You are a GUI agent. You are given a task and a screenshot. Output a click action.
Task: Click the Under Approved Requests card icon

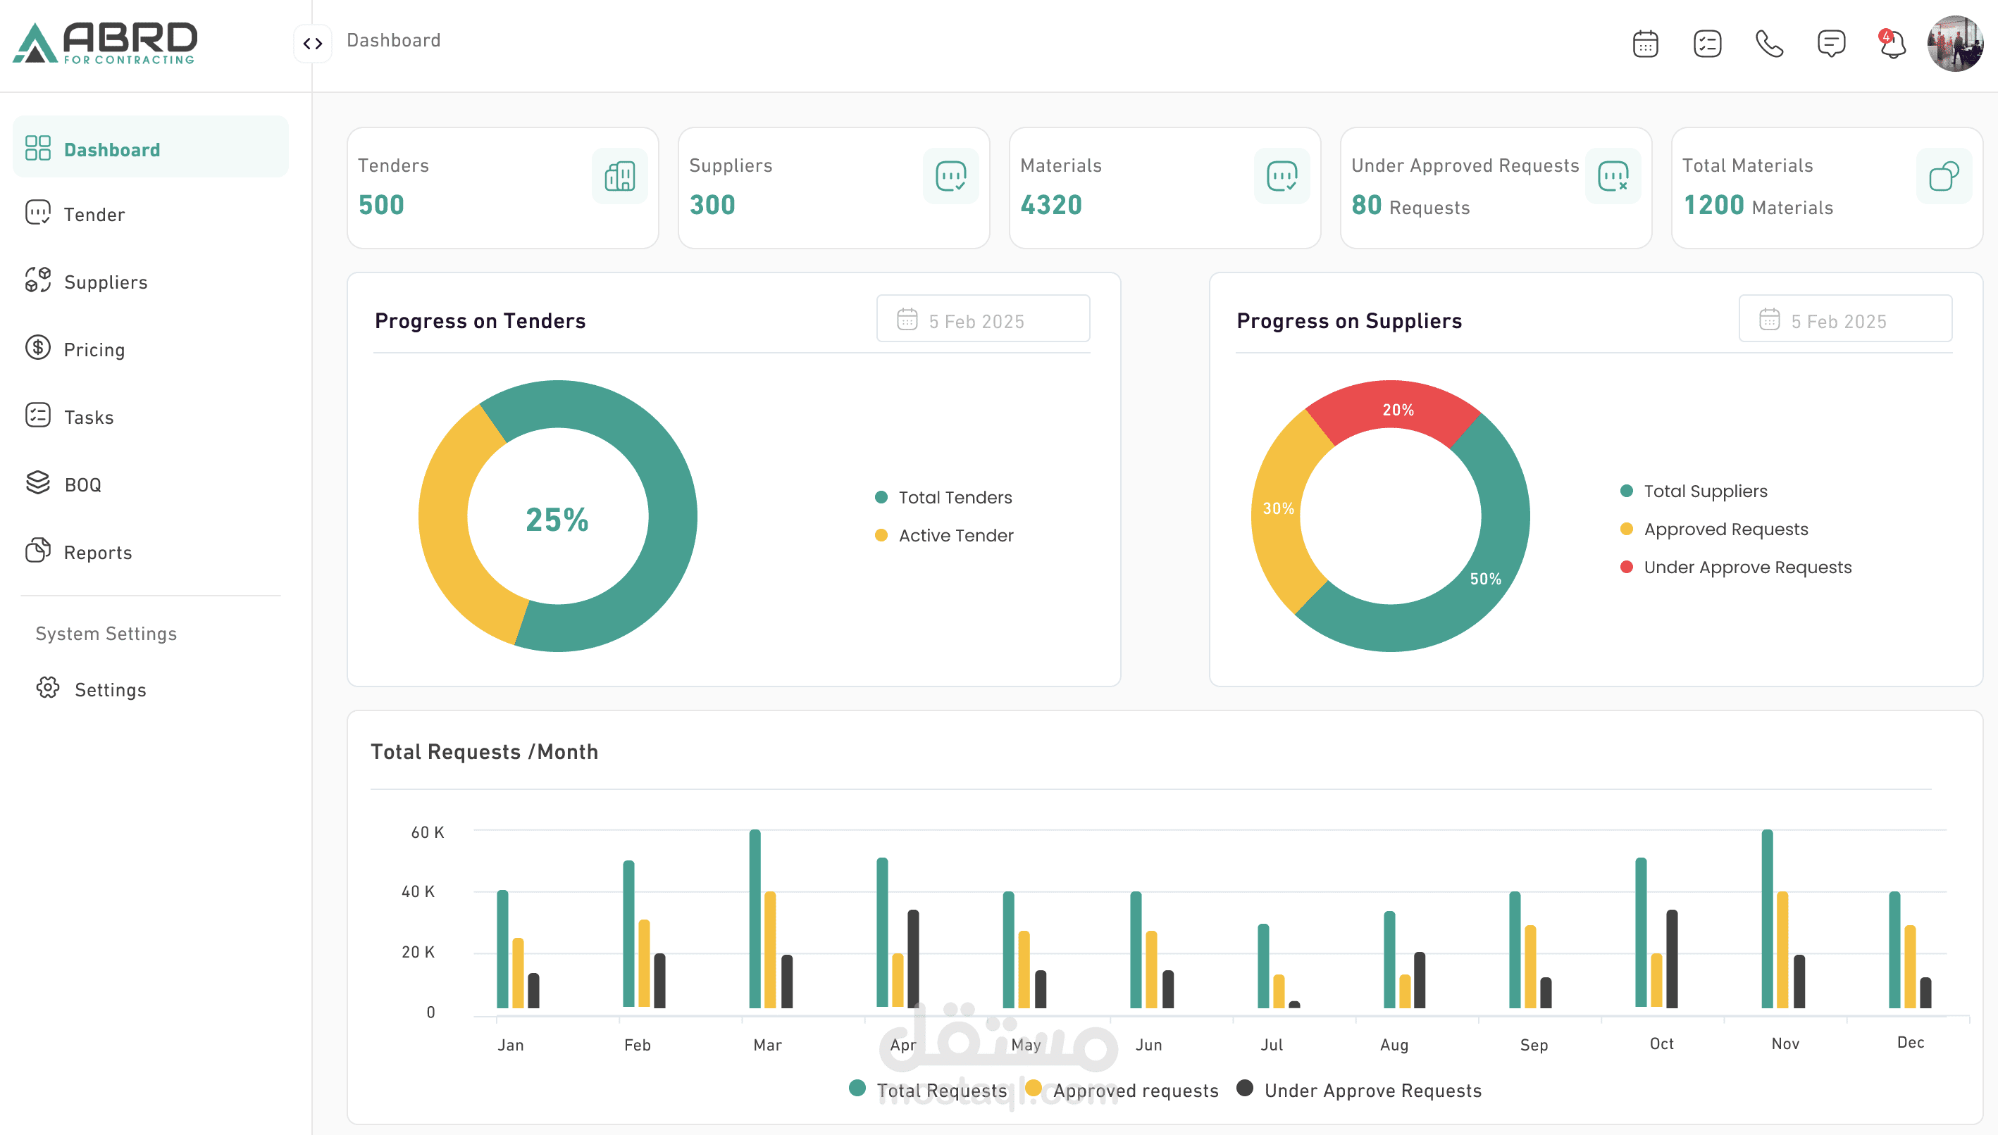(1612, 176)
